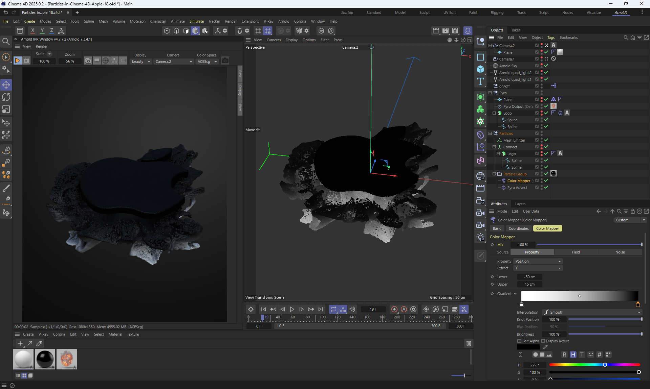
Task: Click the Cube primitive icon
Action: (480, 69)
